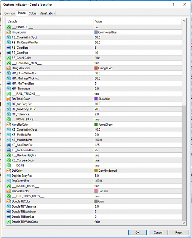Click the icon next to RT_MaxBodyDiffPct
Viewport: 192px width, 238px height.
9,109
